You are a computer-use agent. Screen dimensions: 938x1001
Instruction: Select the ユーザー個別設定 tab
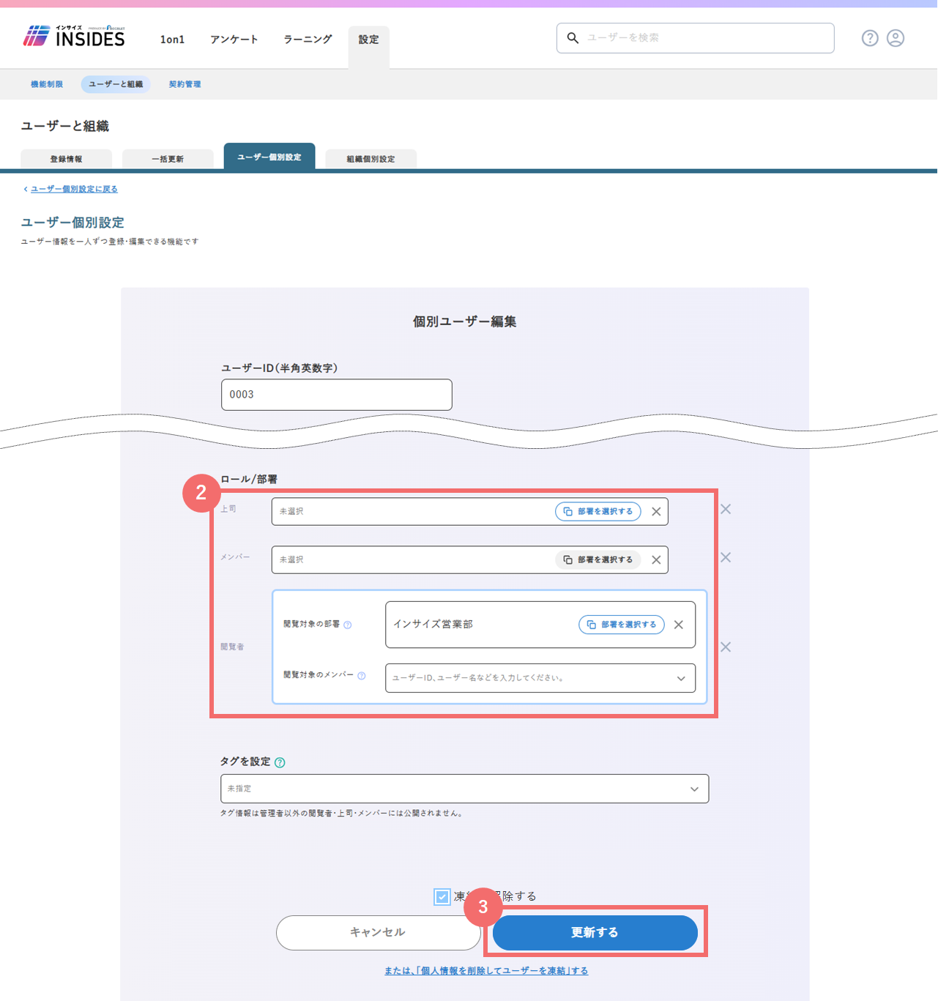269,157
